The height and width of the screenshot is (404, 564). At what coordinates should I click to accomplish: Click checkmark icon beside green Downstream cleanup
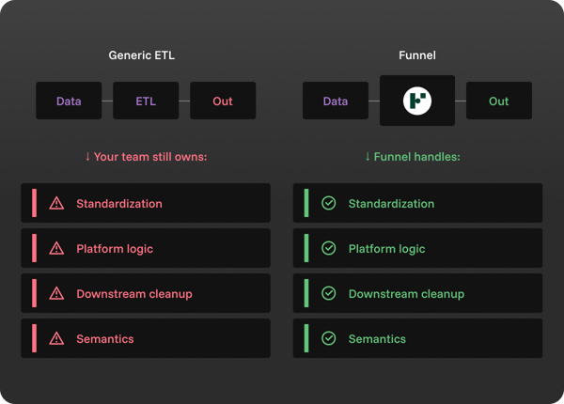[328, 293]
